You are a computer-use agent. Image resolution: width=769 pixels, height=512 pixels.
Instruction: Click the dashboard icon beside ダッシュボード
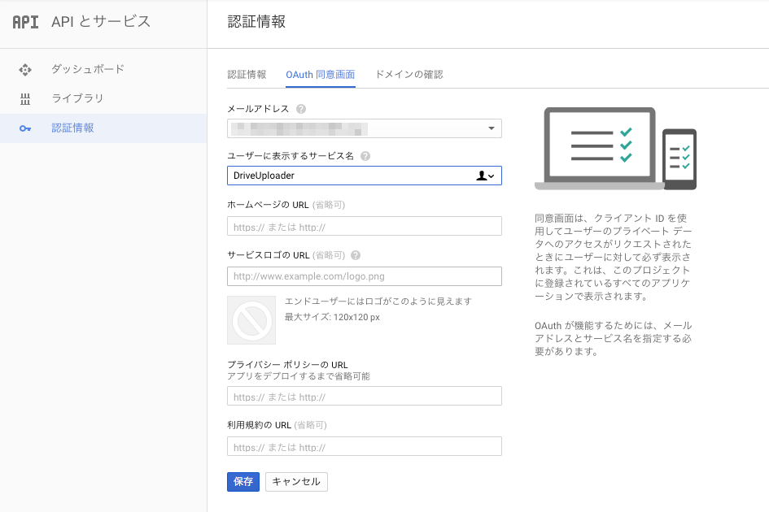pyautogui.click(x=25, y=70)
